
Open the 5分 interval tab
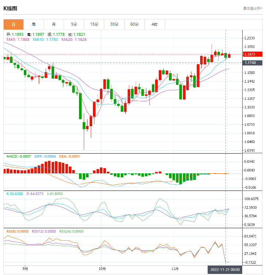pyautogui.click(x=74, y=25)
